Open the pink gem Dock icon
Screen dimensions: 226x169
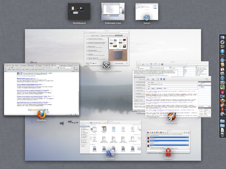coord(222,92)
